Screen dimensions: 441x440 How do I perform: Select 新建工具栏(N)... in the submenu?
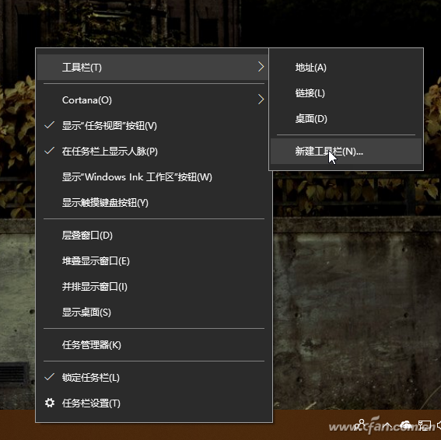[x=345, y=152]
